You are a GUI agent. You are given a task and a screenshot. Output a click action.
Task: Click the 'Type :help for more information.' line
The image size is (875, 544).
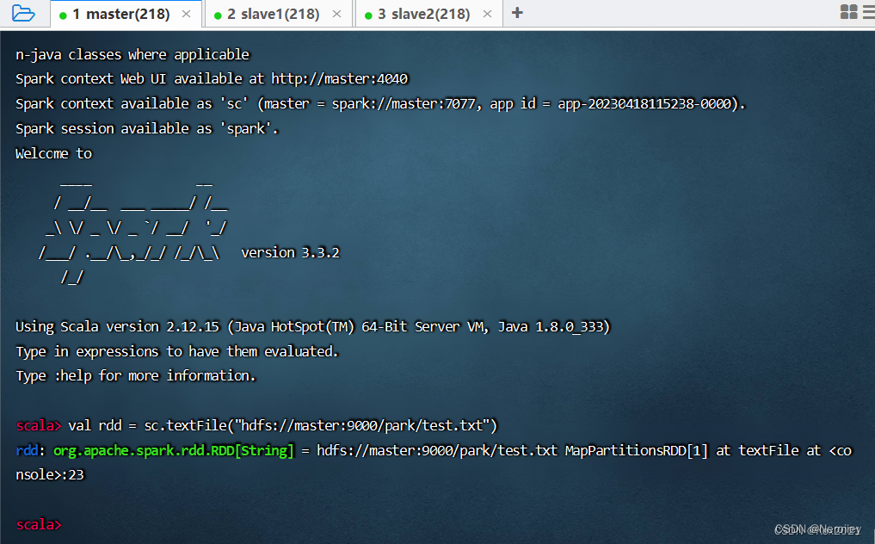click(x=136, y=376)
